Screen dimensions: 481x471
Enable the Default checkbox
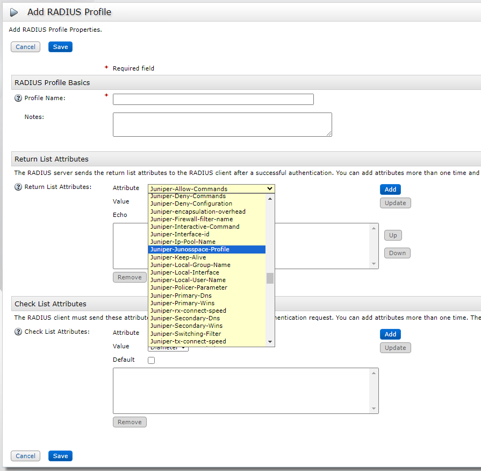pyautogui.click(x=151, y=360)
